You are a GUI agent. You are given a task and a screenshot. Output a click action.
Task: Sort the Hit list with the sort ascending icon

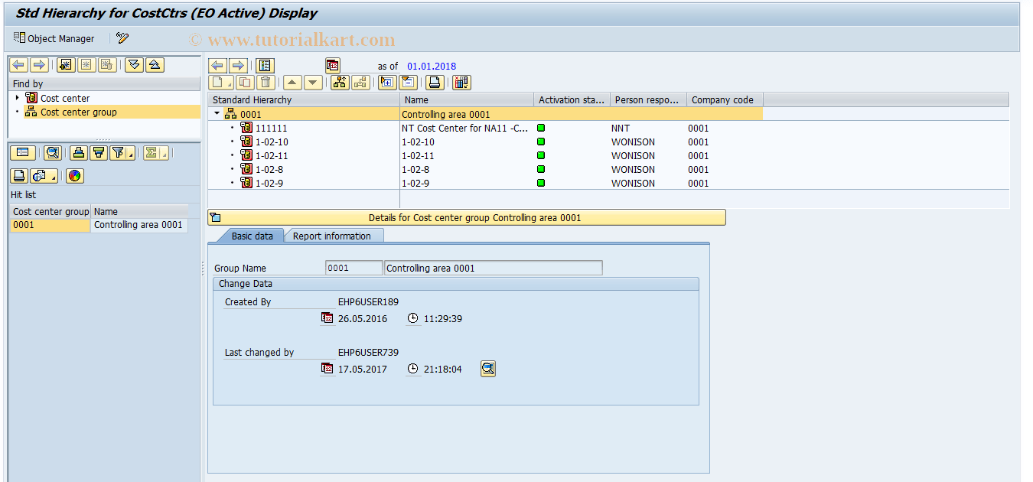pos(79,152)
